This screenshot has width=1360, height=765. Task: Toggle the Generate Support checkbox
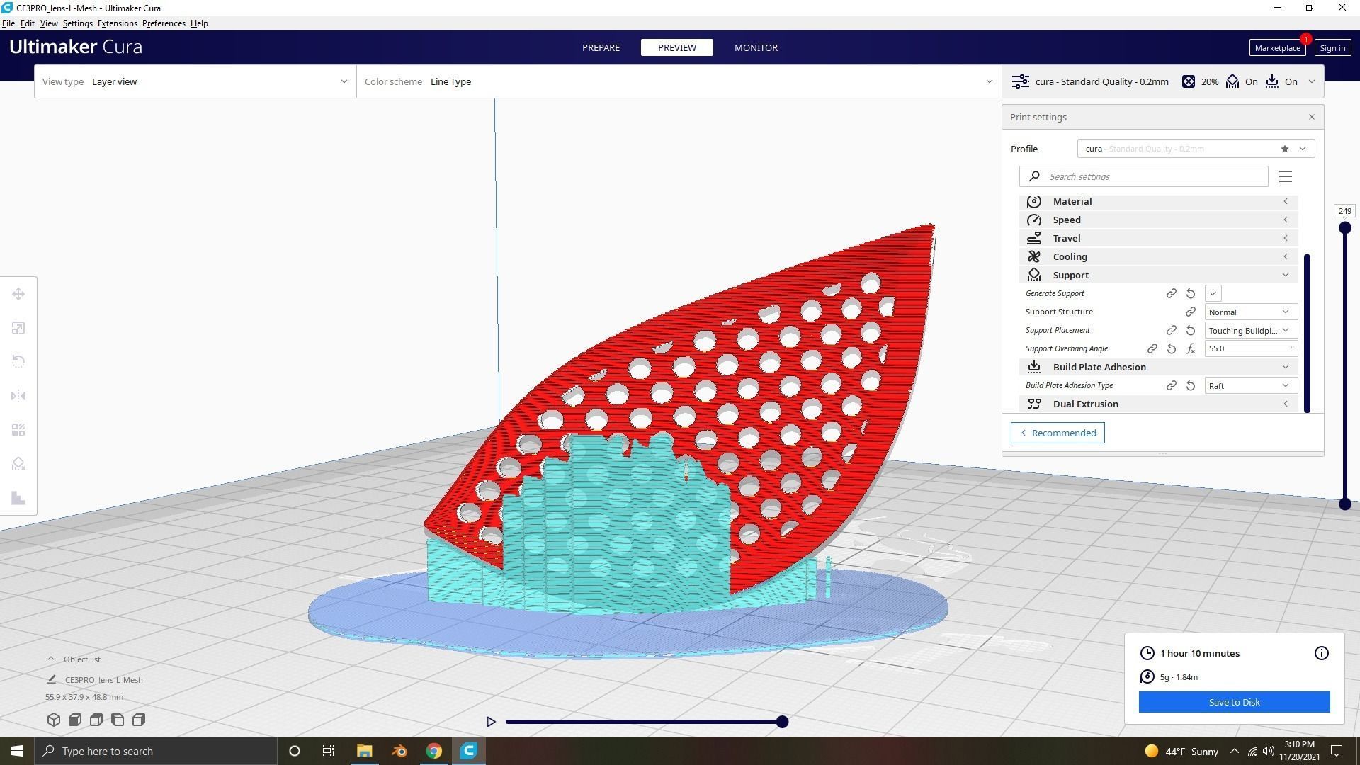(1213, 293)
